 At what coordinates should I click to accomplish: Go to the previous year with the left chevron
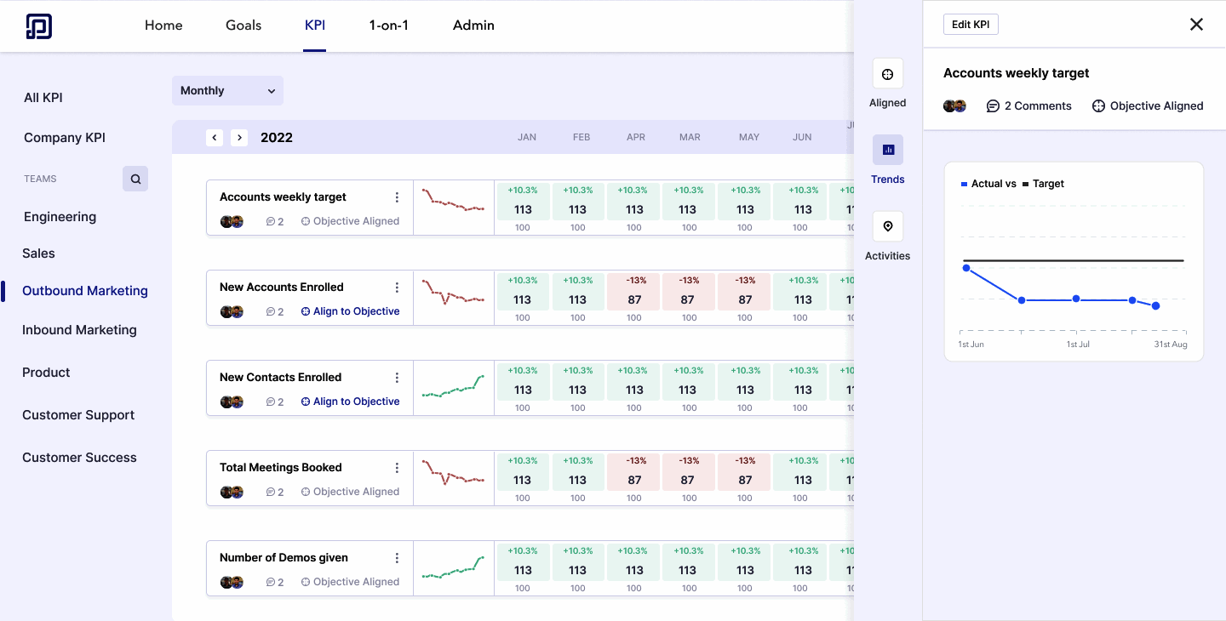tap(215, 137)
